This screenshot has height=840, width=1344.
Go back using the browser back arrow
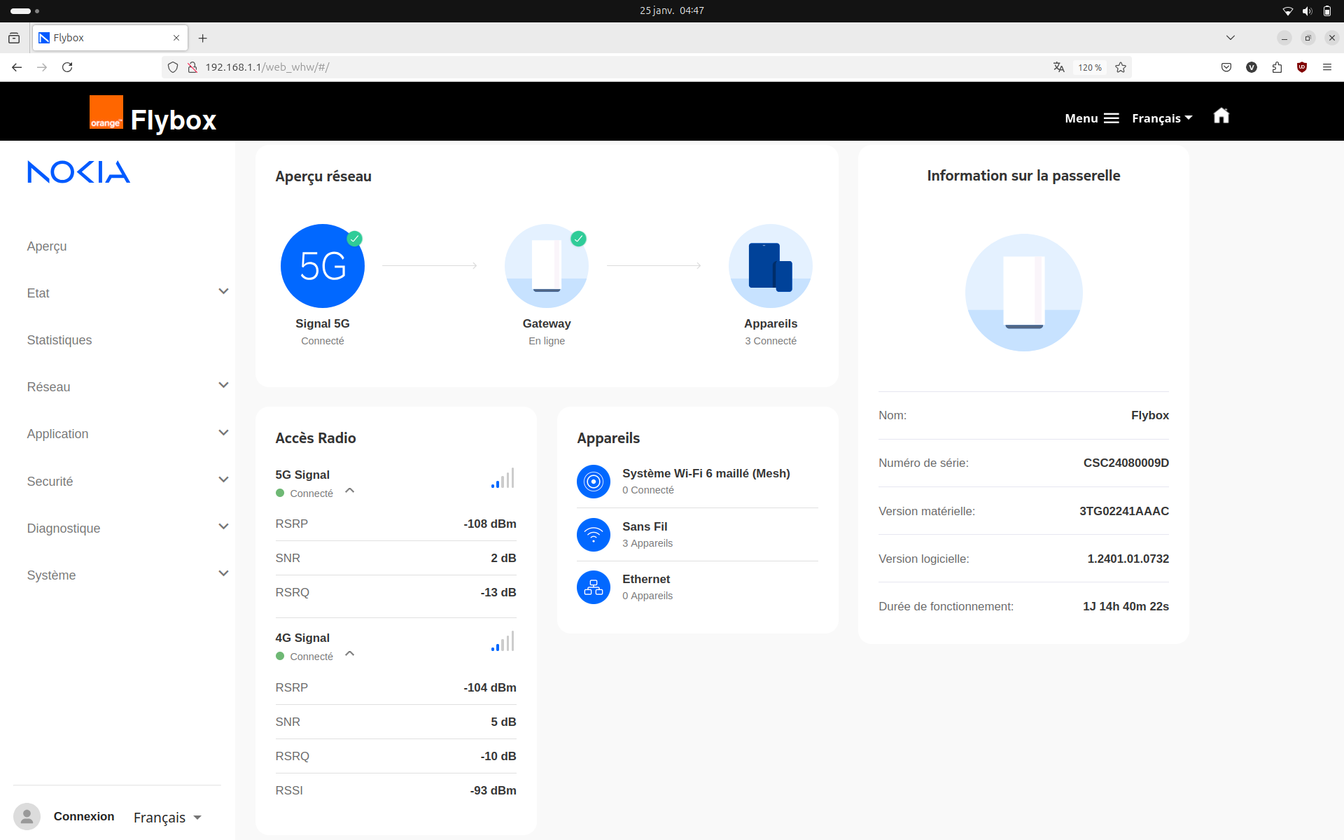pyautogui.click(x=17, y=67)
